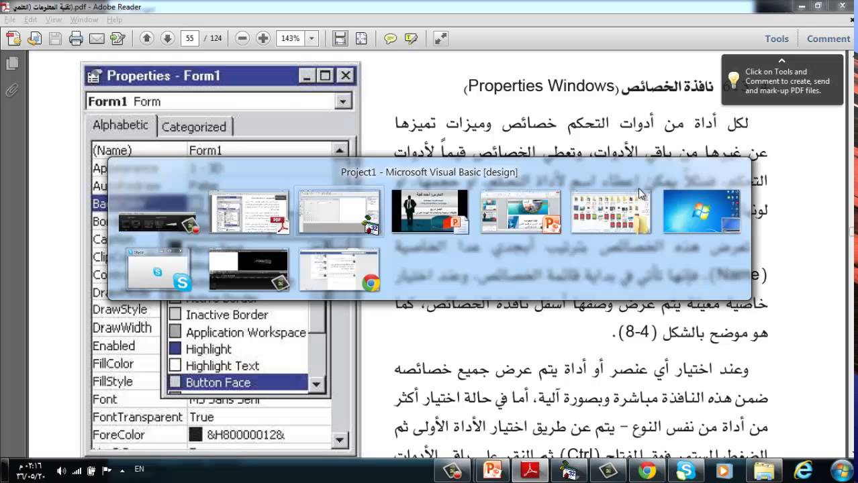Click Internet Explorer icon in taskbar

click(x=802, y=470)
